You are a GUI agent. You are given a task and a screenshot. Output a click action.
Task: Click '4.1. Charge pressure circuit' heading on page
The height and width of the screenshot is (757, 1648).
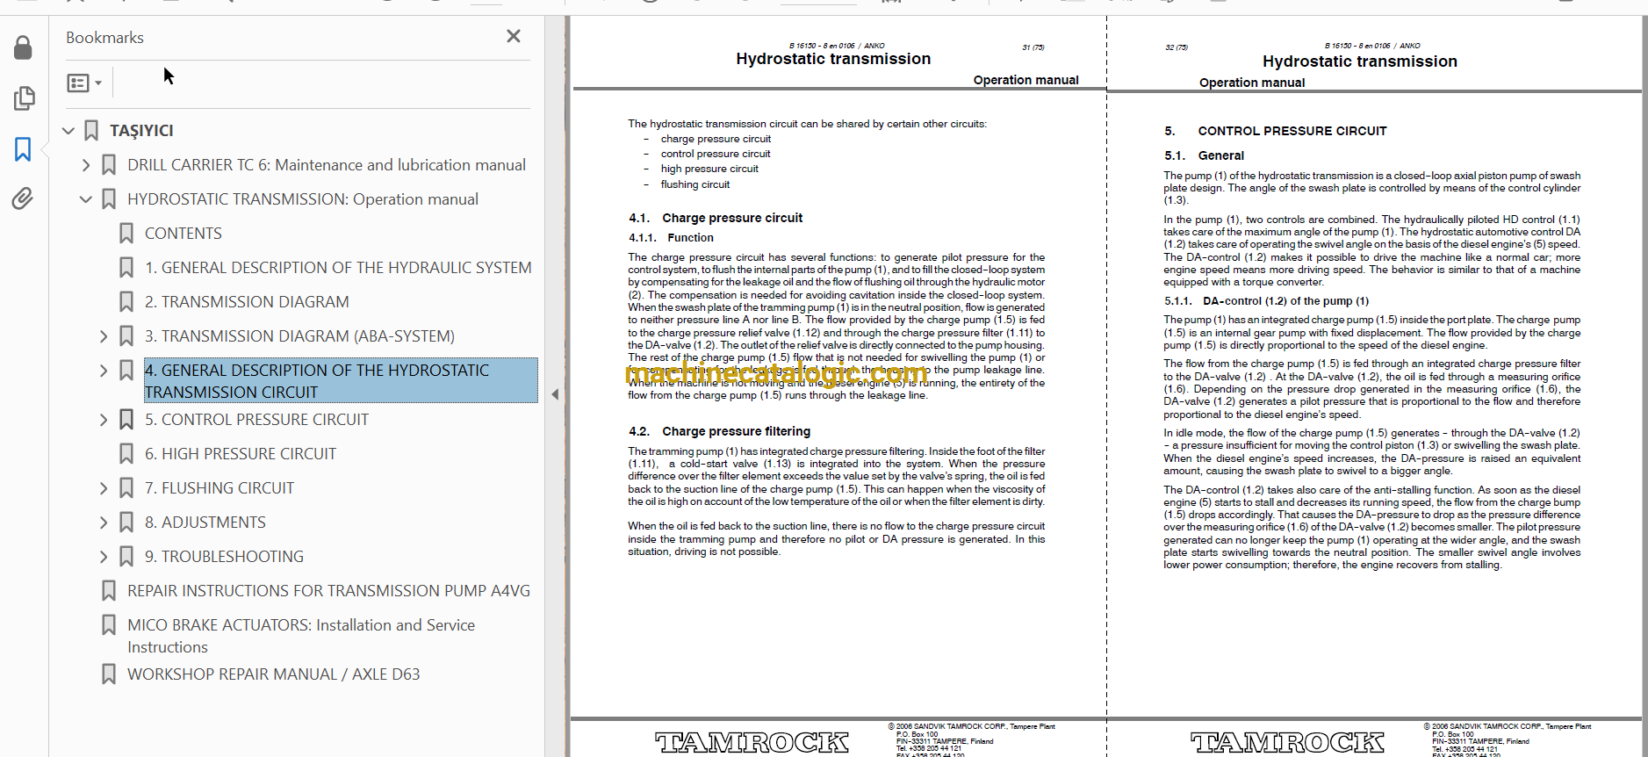[716, 218]
